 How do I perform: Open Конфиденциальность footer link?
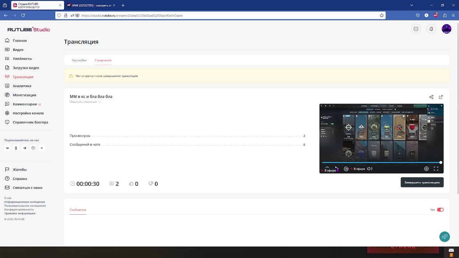19,209
